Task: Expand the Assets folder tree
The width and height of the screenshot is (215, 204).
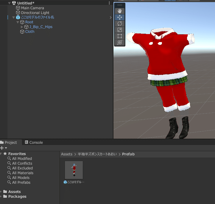Action: tap(1, 192)
